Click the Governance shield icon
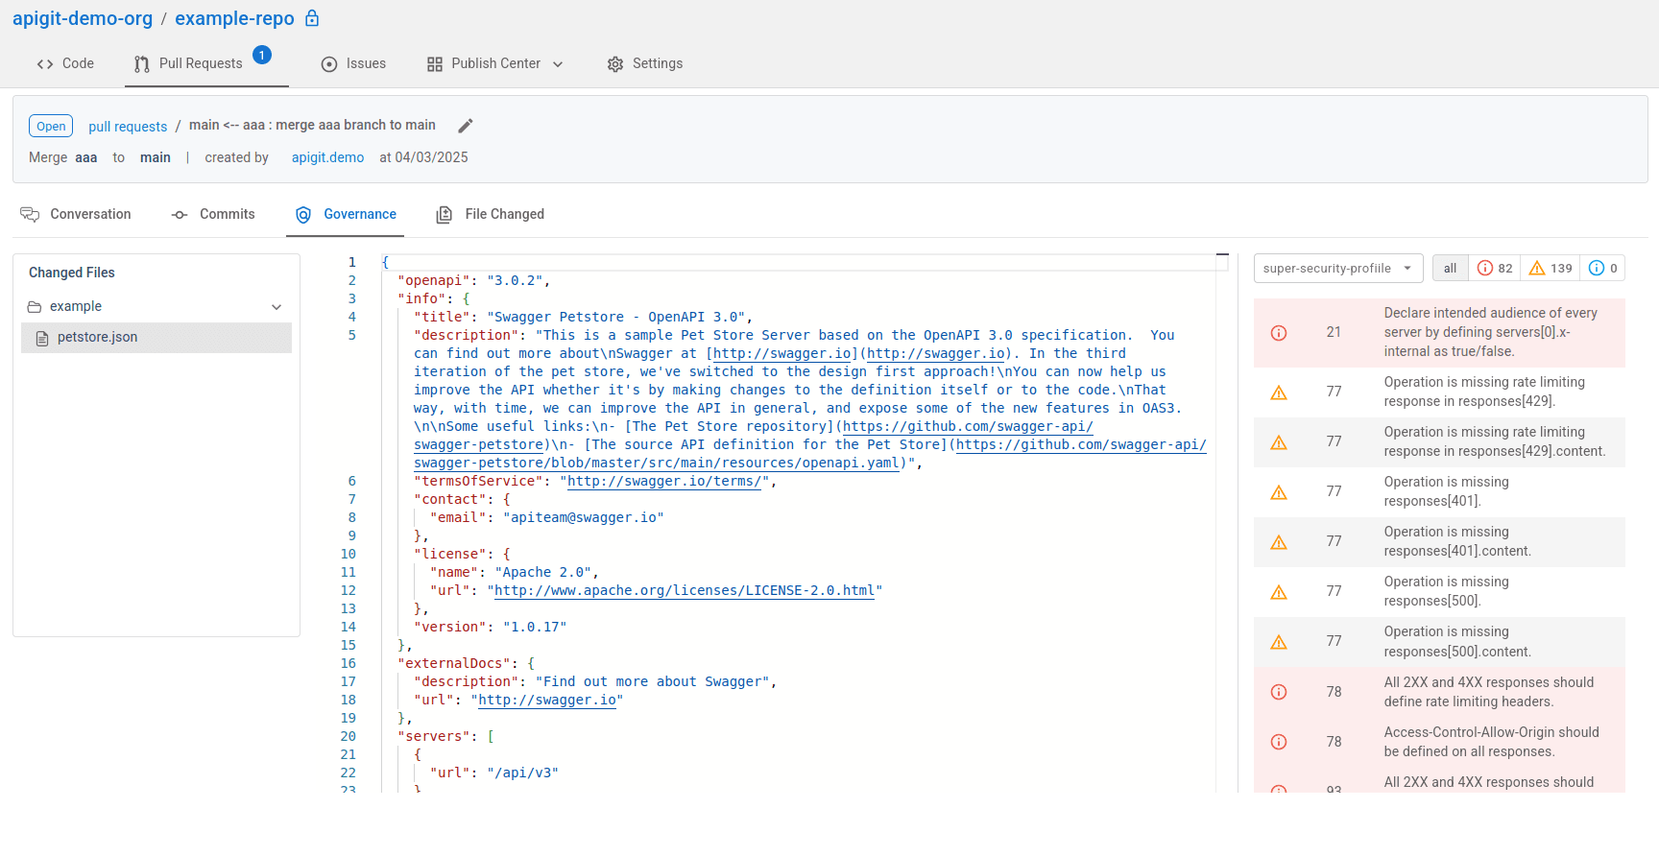 (x=303, y=215)
